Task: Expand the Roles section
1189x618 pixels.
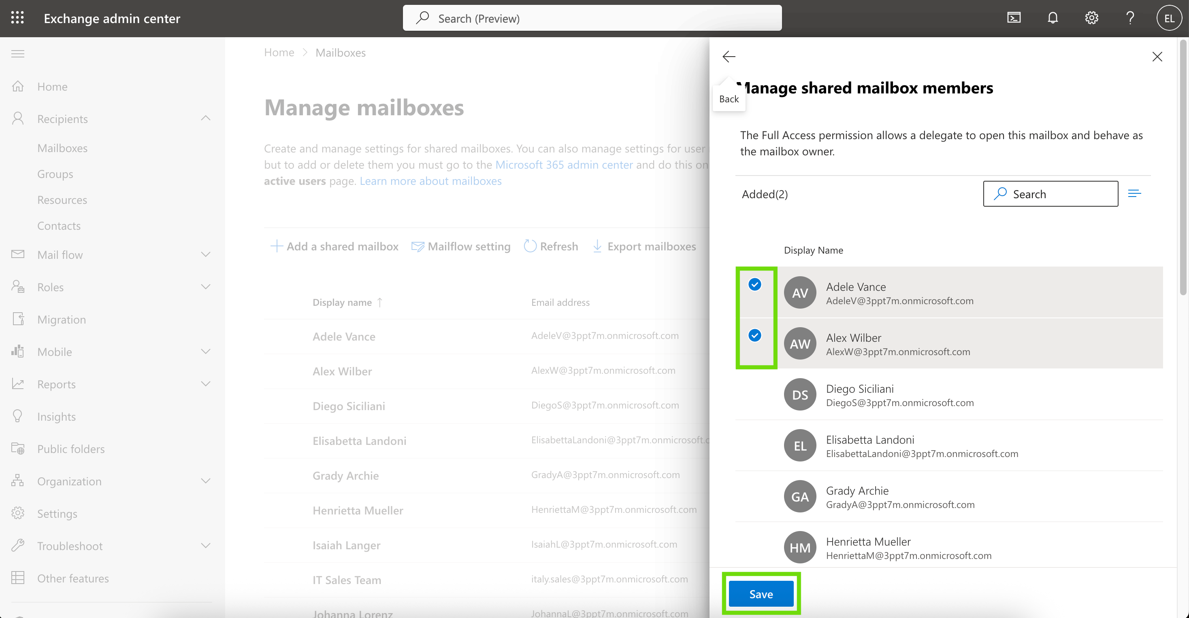Action: coord(206,287)
